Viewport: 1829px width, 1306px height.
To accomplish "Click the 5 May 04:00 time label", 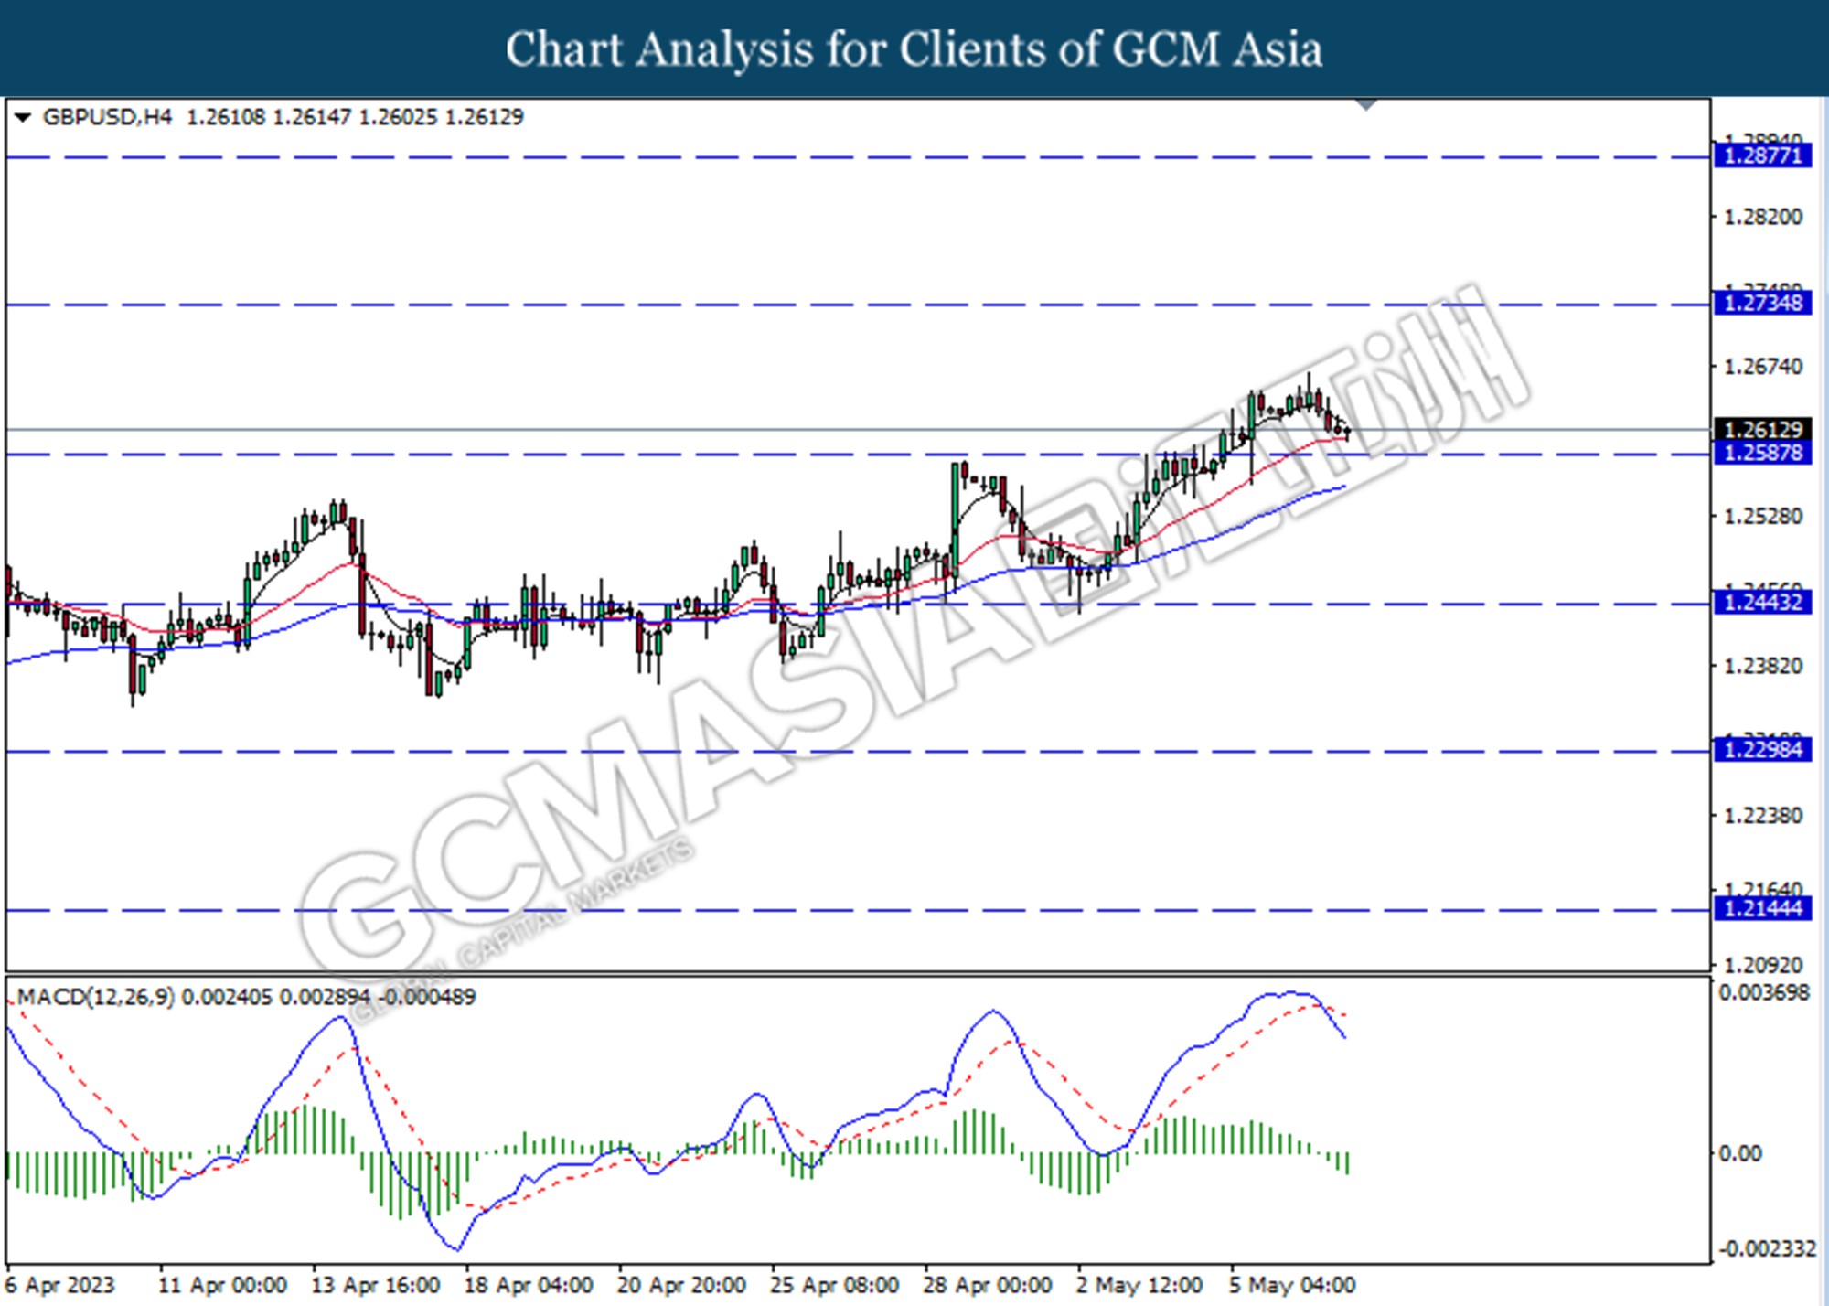I will click(x=1292, y=1285).
